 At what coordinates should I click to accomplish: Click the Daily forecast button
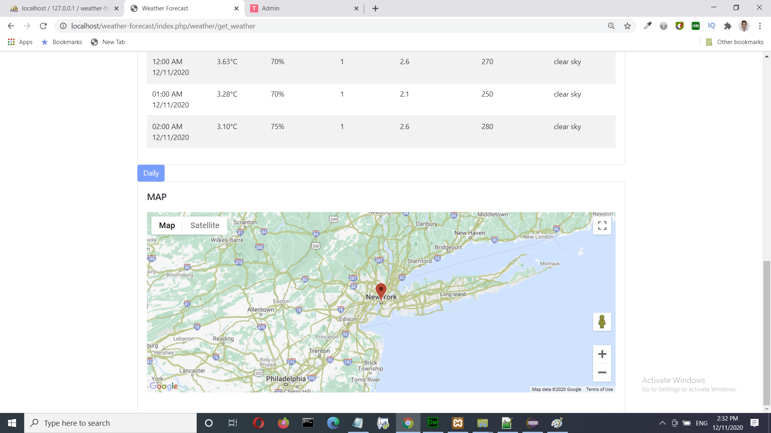coord(151,173)
